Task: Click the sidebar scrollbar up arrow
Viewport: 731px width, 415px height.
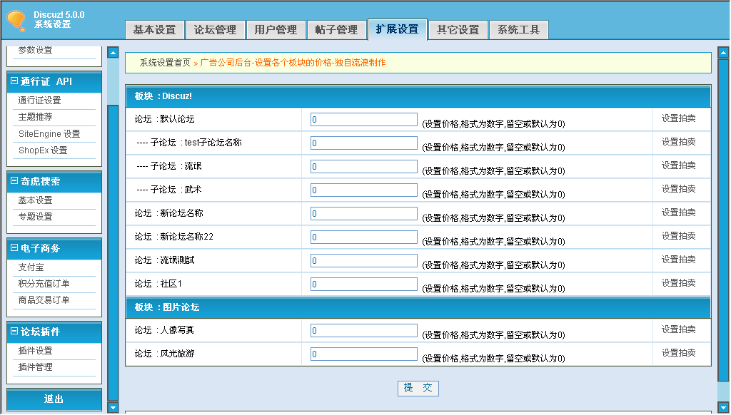Action: [113, 52]
